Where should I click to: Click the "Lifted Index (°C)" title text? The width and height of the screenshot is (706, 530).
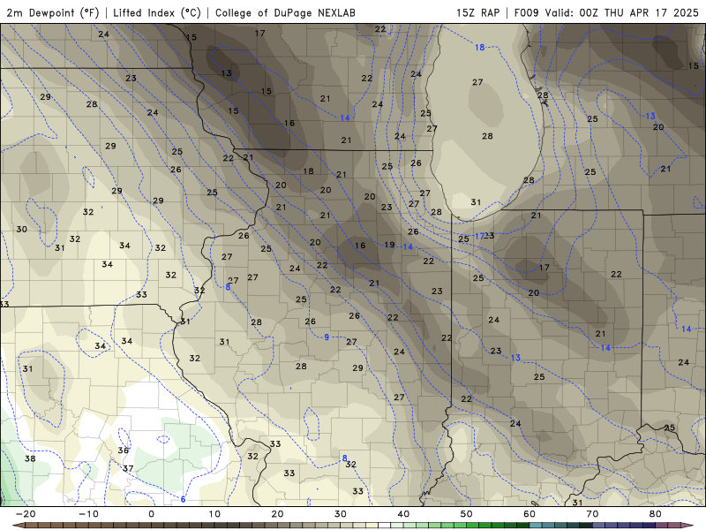(157, 12)
